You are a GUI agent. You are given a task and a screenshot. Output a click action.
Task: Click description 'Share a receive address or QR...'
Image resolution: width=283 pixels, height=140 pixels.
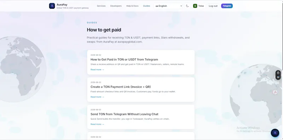coord(137,64)
